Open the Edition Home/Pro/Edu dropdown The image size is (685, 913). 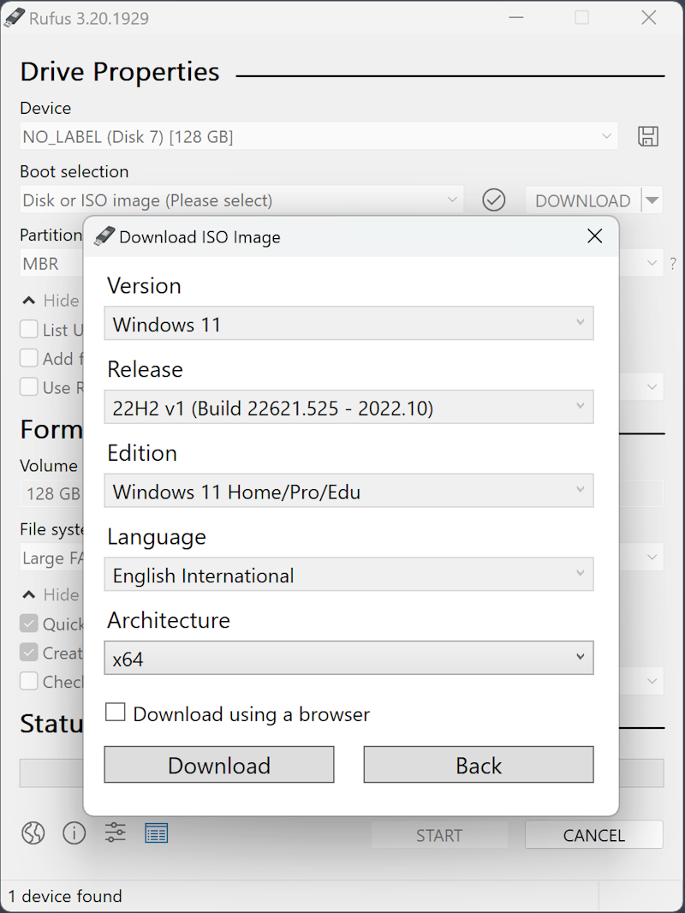(x=348, y=491)
